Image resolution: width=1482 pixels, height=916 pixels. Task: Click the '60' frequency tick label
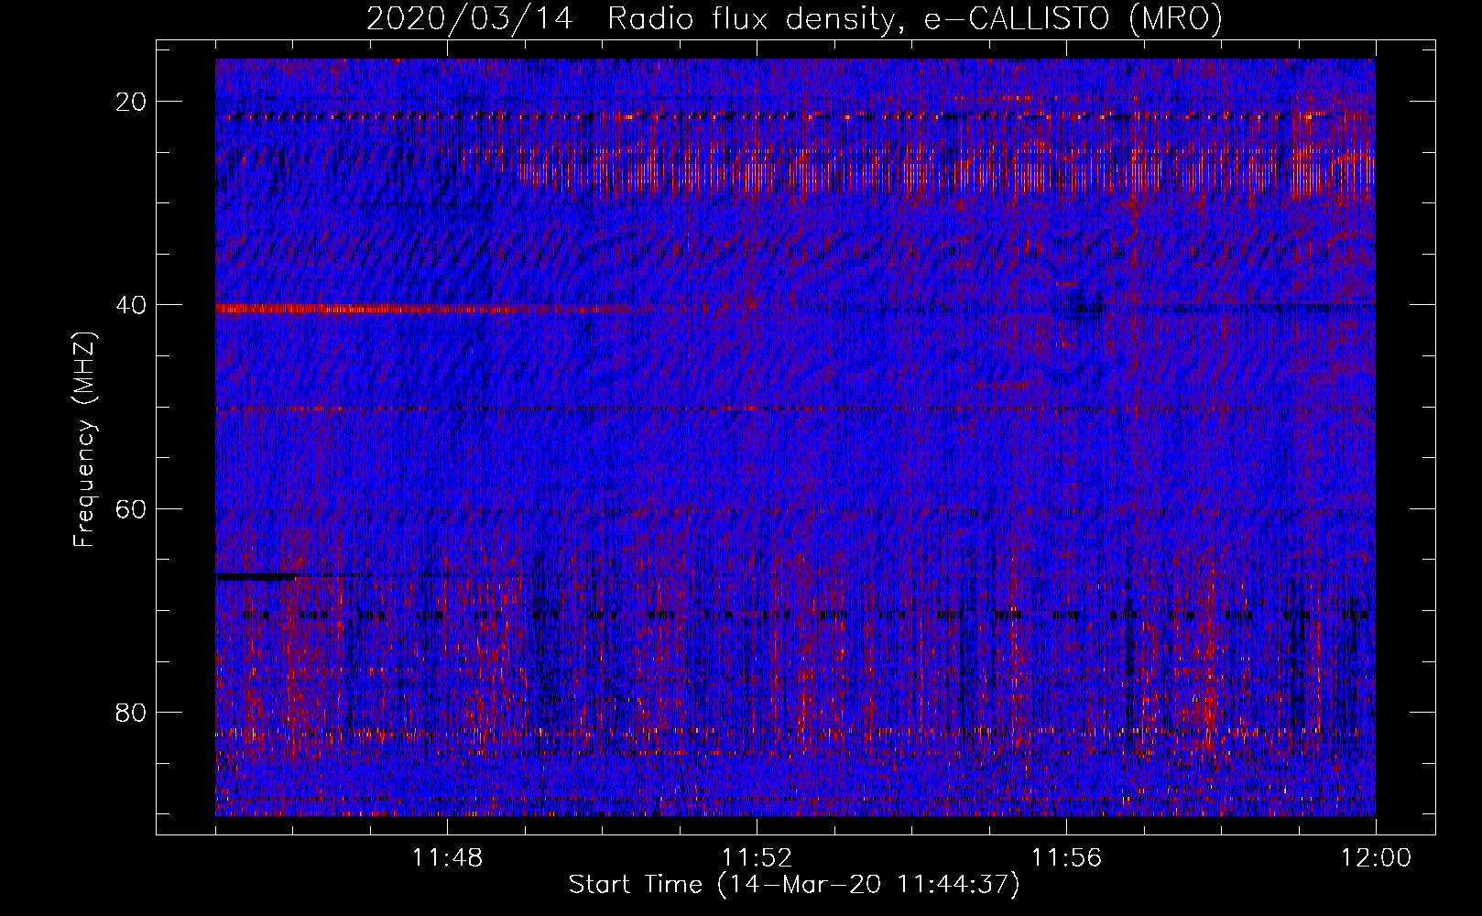tap(132, 508)
